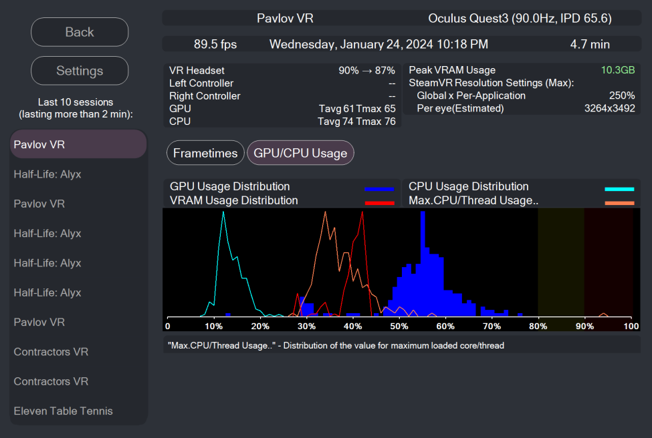This screenshot has height=438, width=652.
Task: Click the dark red 90–100% zone in chart
Action: (x=609, y=260)
